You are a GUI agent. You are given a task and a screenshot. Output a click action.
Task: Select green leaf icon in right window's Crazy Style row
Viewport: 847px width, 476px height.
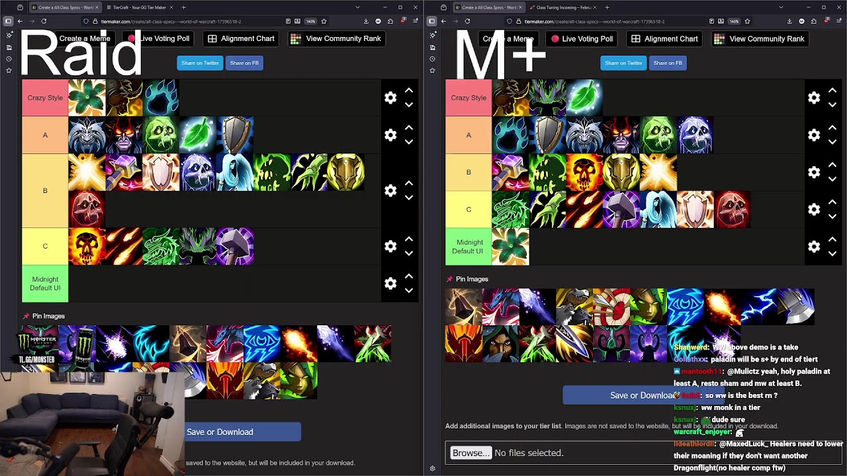click(x=584, y=98)
